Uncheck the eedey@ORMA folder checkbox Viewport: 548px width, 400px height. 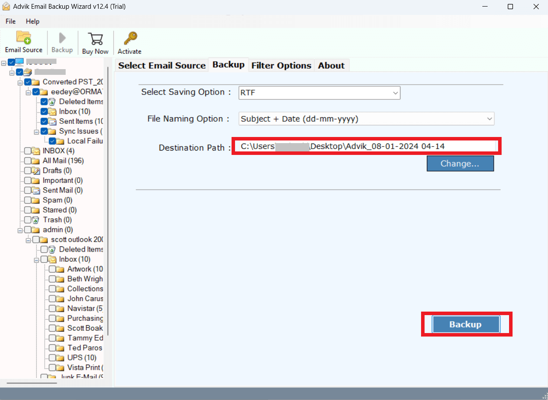[x=36, y=92]
